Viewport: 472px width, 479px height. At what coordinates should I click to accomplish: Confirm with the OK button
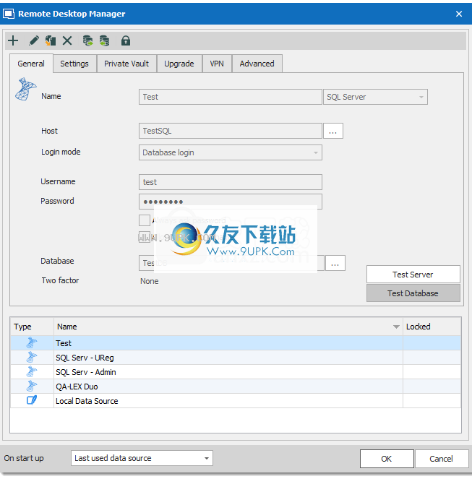[387, 459]
